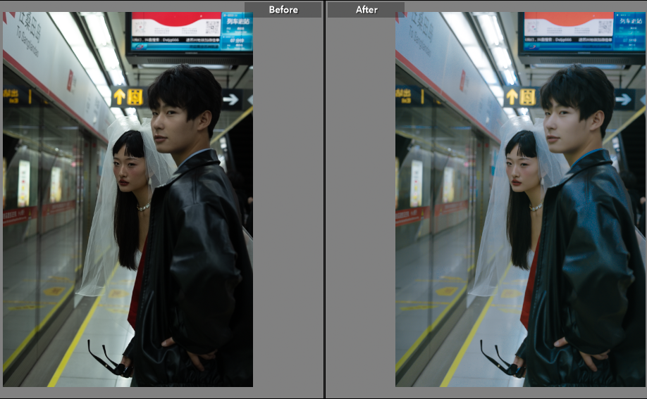Click the After label
The height and width of the screenshot is (399, 647).
pos(366,10)
